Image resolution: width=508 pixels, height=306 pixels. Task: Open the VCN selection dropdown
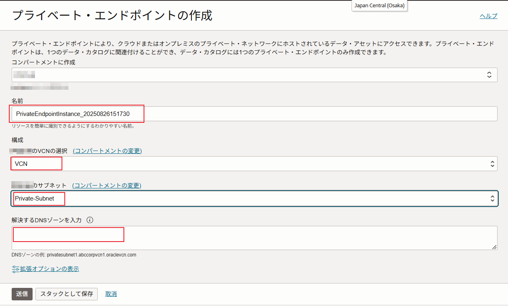tap(254, 164)
